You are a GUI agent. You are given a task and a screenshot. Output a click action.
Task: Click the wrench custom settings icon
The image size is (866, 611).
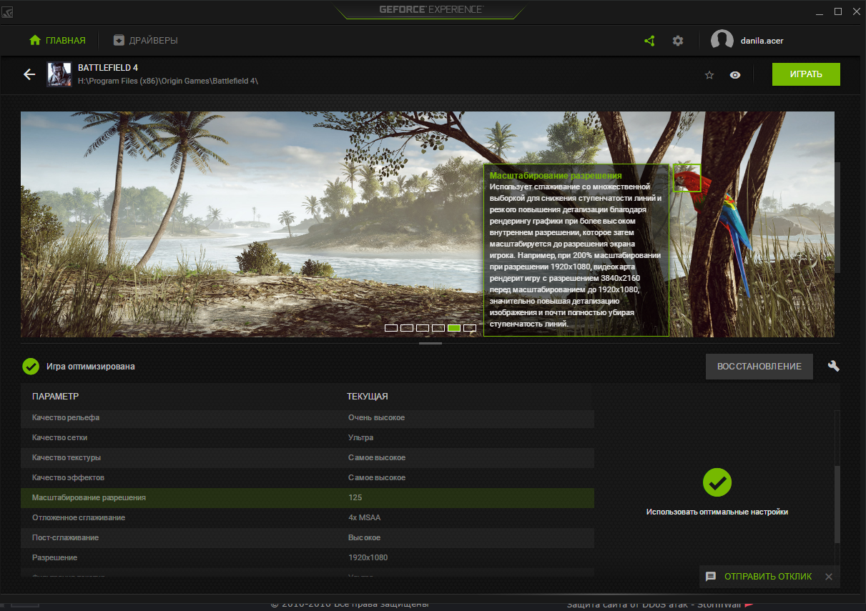[833, 366]
